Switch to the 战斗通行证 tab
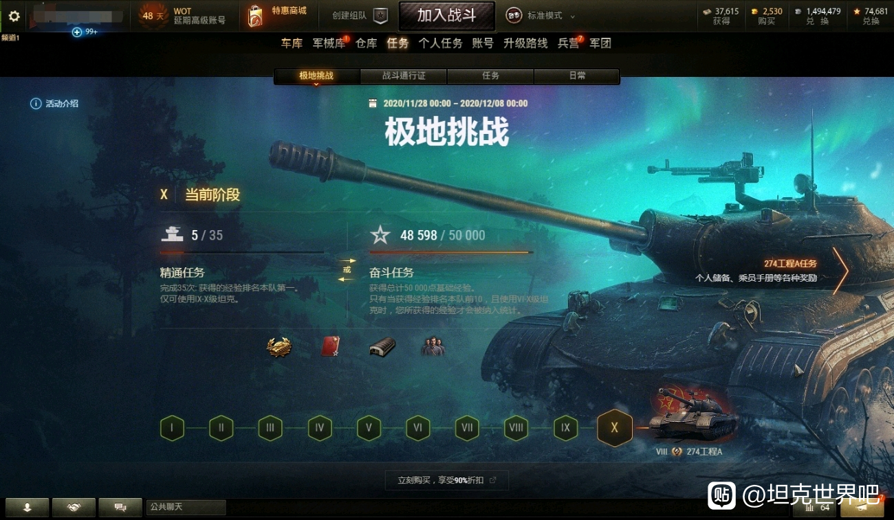Image resolution: width=894 pixels, height=520 pixels. [404, 76]
